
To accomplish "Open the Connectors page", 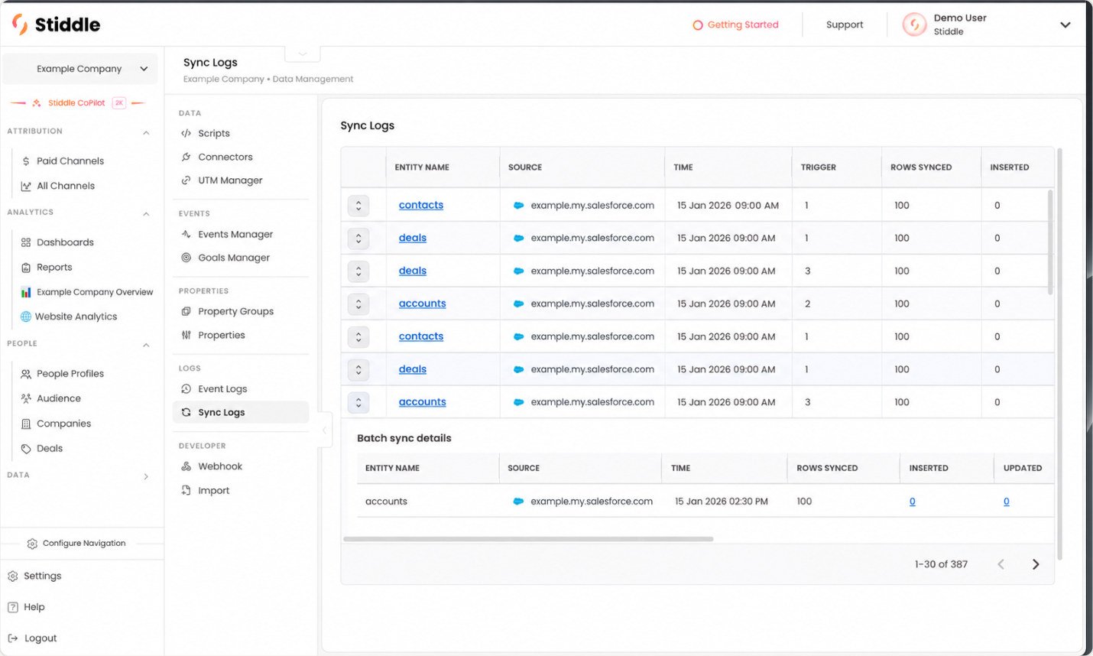I will 225,157.
